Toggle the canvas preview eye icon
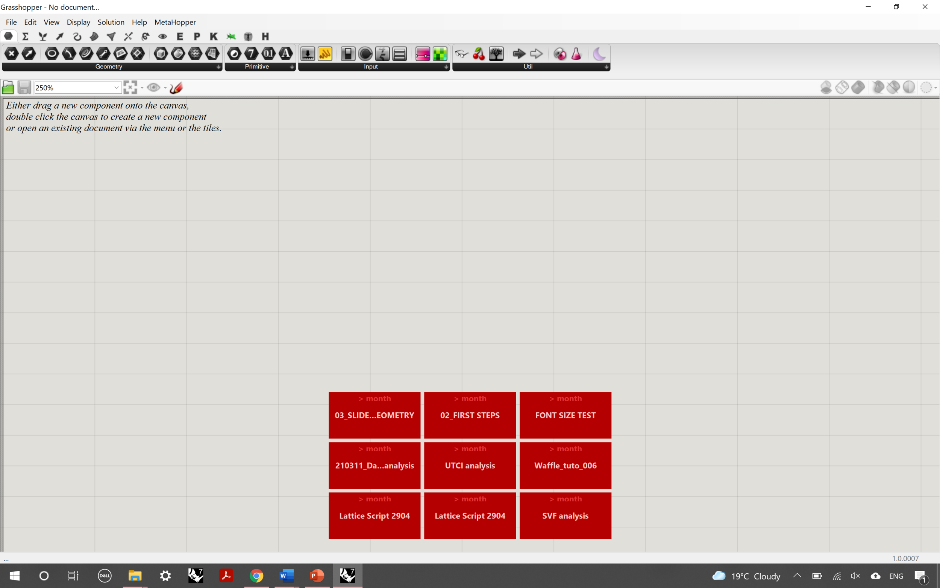The image size is (940, 588). pos(153,87)
